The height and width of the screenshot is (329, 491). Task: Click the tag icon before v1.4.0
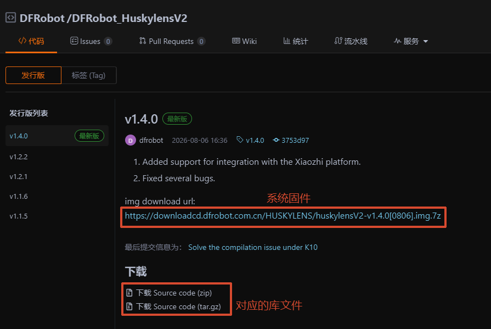coord(240,140)
